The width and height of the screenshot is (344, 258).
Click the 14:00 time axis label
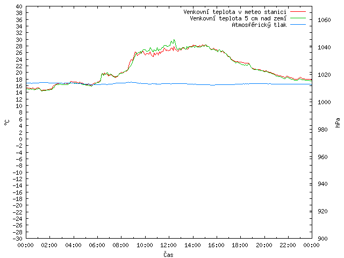192,245
